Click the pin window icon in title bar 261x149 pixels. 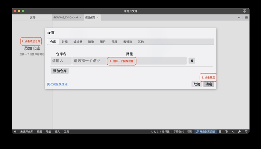click(244, 11)
